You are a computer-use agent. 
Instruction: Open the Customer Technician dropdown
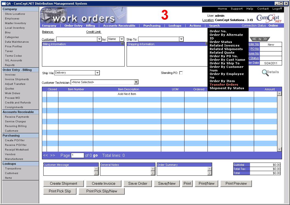pyautogui.click(x=136, y=82)
